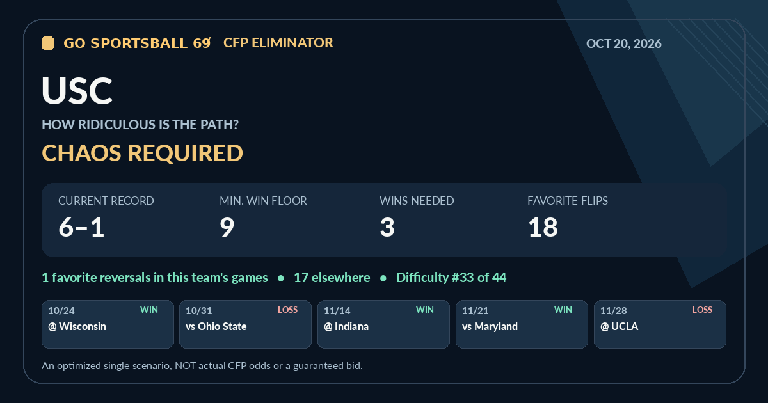The image size is (768, 403).
Task: Open the 11/14 @ Indiana game card
Action: pyautogui.click(x=384, y=324)
